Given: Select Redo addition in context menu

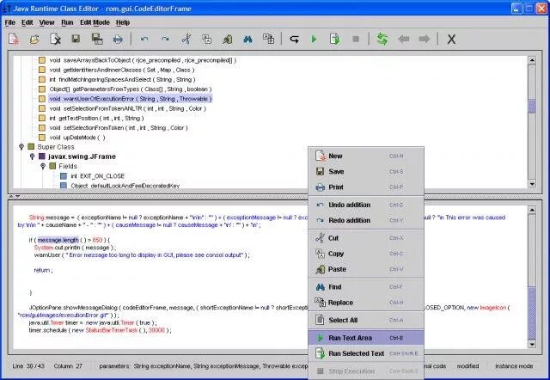Looking at the screenshot, I should pos(366,220).
